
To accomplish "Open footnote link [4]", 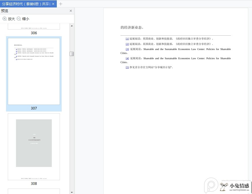I will tap(127, 58).
